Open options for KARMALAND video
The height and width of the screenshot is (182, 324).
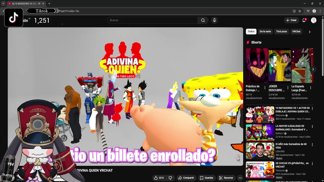pos(312,126)
